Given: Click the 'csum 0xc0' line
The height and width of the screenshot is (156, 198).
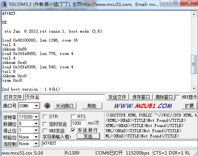Looking at the screenshot, I should pyautogui.click(x=12, y=80).
